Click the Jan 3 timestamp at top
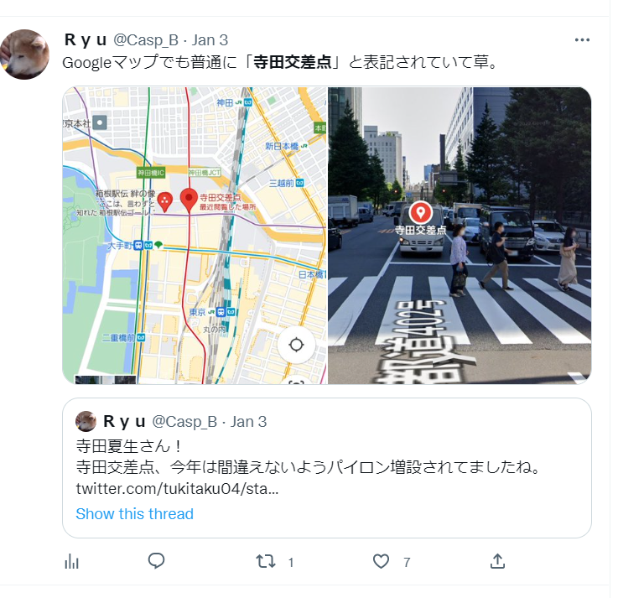Viewport: 618px width, 598px height. coord(210,40)
